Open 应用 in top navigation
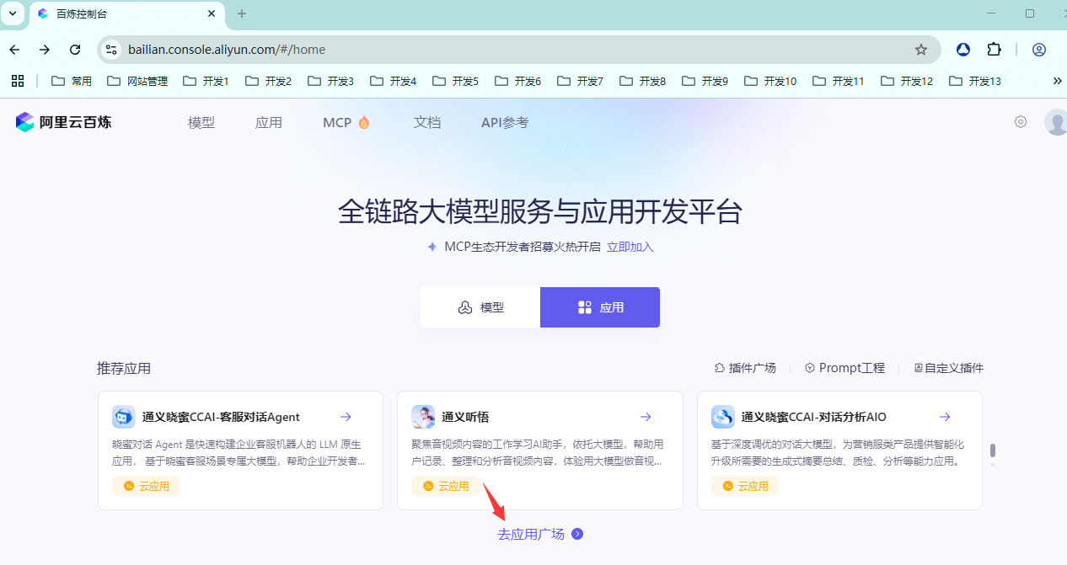Screen dimensions: 1067x565 pos(269,122)
